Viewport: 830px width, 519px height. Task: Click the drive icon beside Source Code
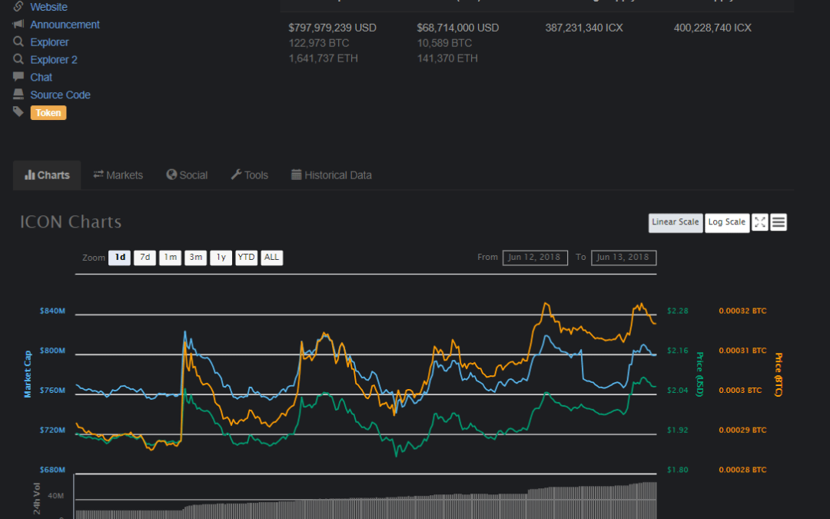(x=18, y=94)
